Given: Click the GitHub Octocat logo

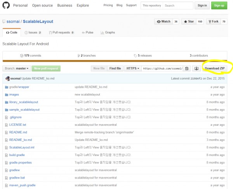Looking at the screenshot, I should click(x=6, y=5).
